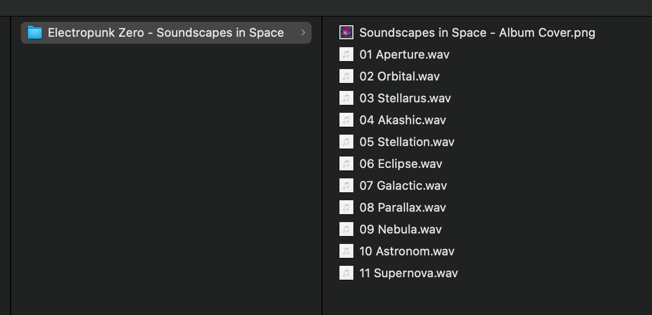
Task: Select Soundscapes in Space - Album Cover.png name
Action: pyautogui.click(x=477, y=33)
